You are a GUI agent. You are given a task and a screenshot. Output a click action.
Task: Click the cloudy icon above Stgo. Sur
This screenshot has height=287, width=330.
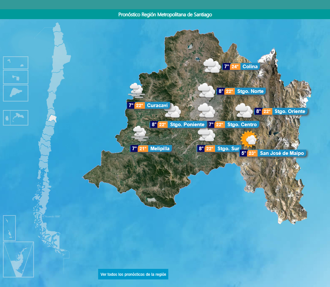click(206, 135)
